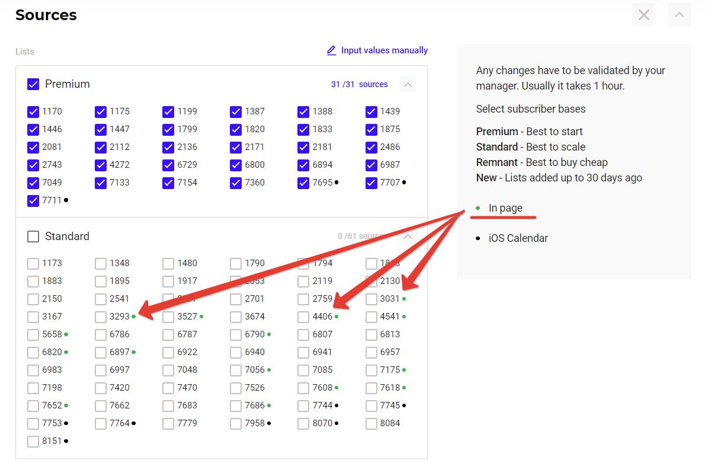Check source 7745 checkbox
Screen dimensions: 708x460
tap(371, 406)
